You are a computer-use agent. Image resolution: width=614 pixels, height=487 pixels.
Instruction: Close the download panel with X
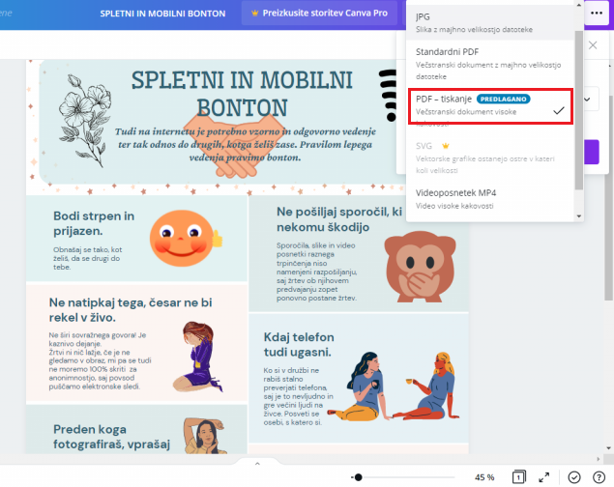(593, 45)
